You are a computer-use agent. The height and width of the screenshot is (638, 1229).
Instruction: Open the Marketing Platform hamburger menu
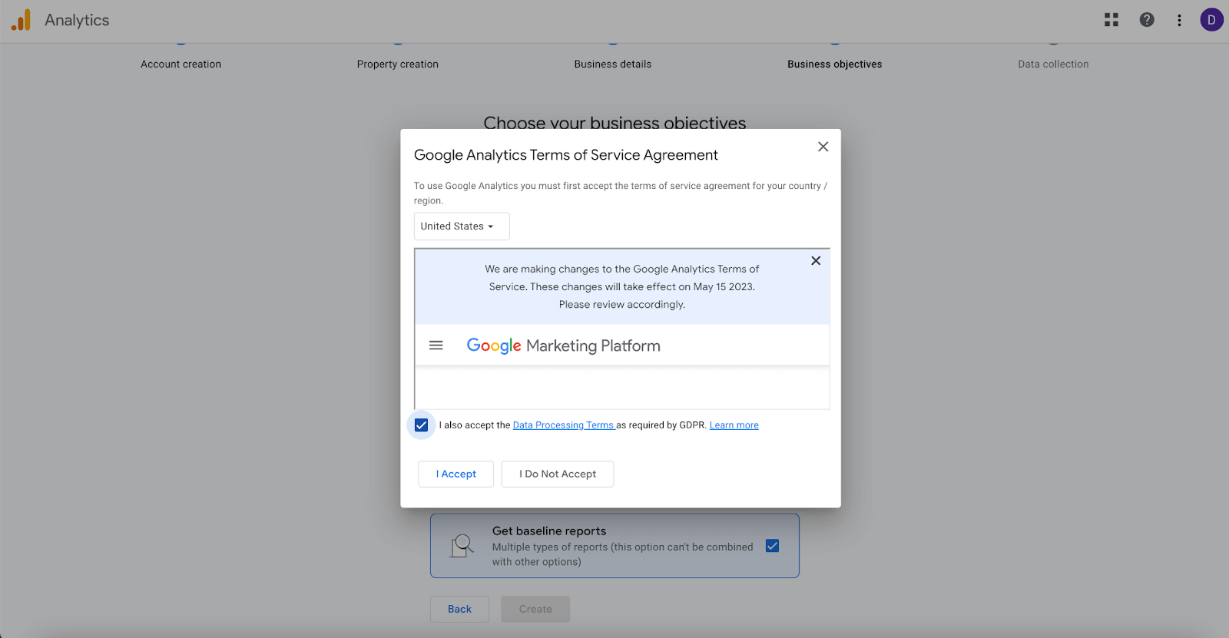coord(436,345)
